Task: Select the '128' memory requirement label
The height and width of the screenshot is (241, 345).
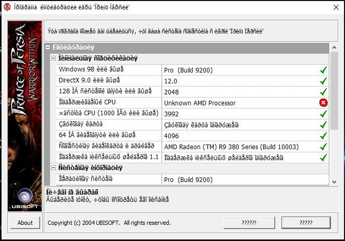Action: (x=105, y=91)
